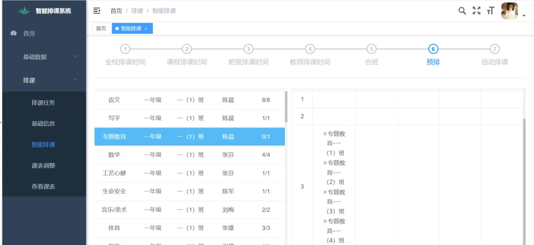Screen dimensions: 534x245
Task: Collapse the 排课 submenu
Action: pos(75,80)
